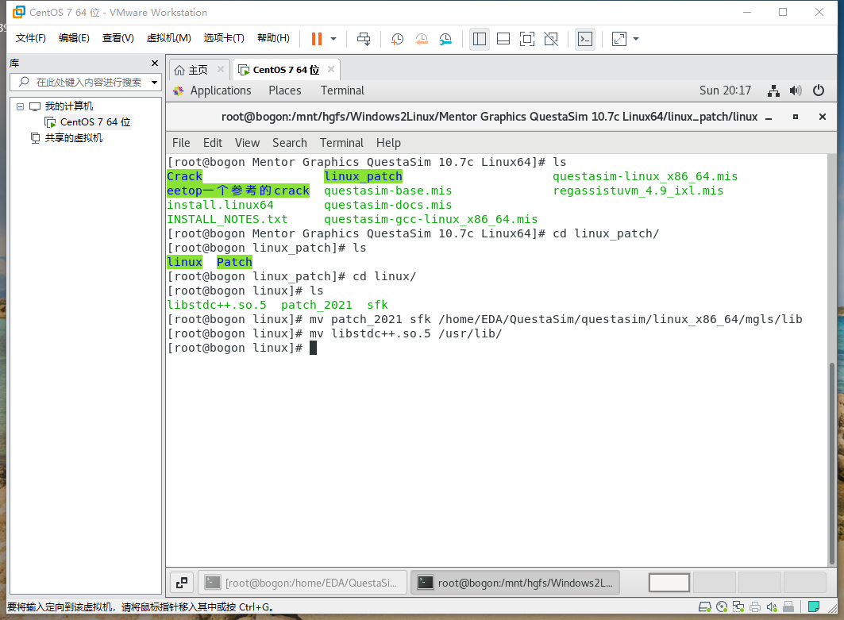Take a snapshot of the virtual machine
844x620 pixels.
(397, 39)
